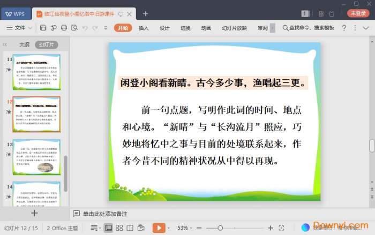Click the 幻灯片 12 / 15 indicator
This screenshot has width=375, height=235.
(x=21, y=228)
